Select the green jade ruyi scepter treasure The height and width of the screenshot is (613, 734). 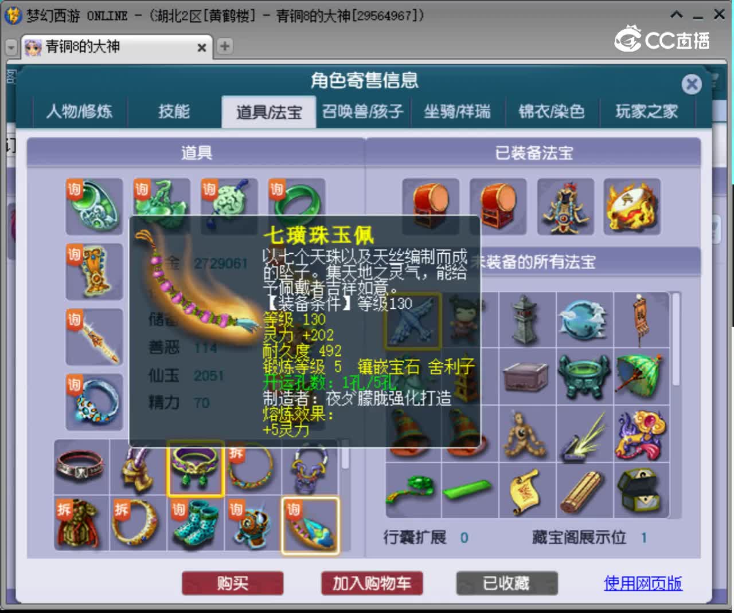[x=413, y=490]
